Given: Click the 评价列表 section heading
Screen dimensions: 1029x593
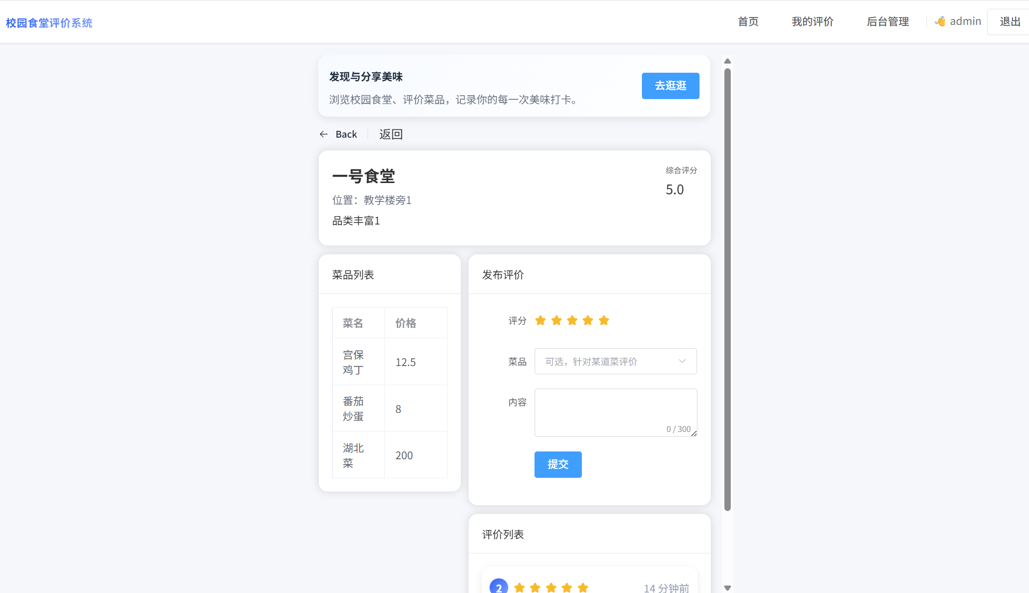Looking at the screenshot, I should (503, 534).
